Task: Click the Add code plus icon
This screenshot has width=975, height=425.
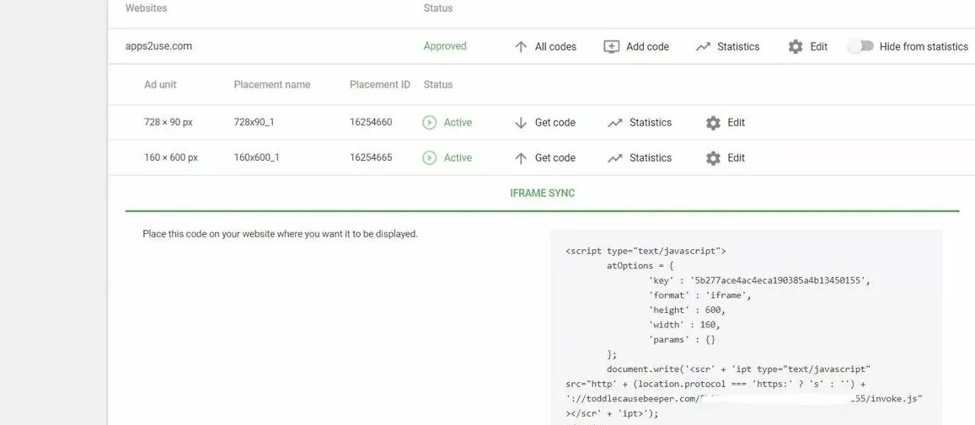Action: coord(612,47)
